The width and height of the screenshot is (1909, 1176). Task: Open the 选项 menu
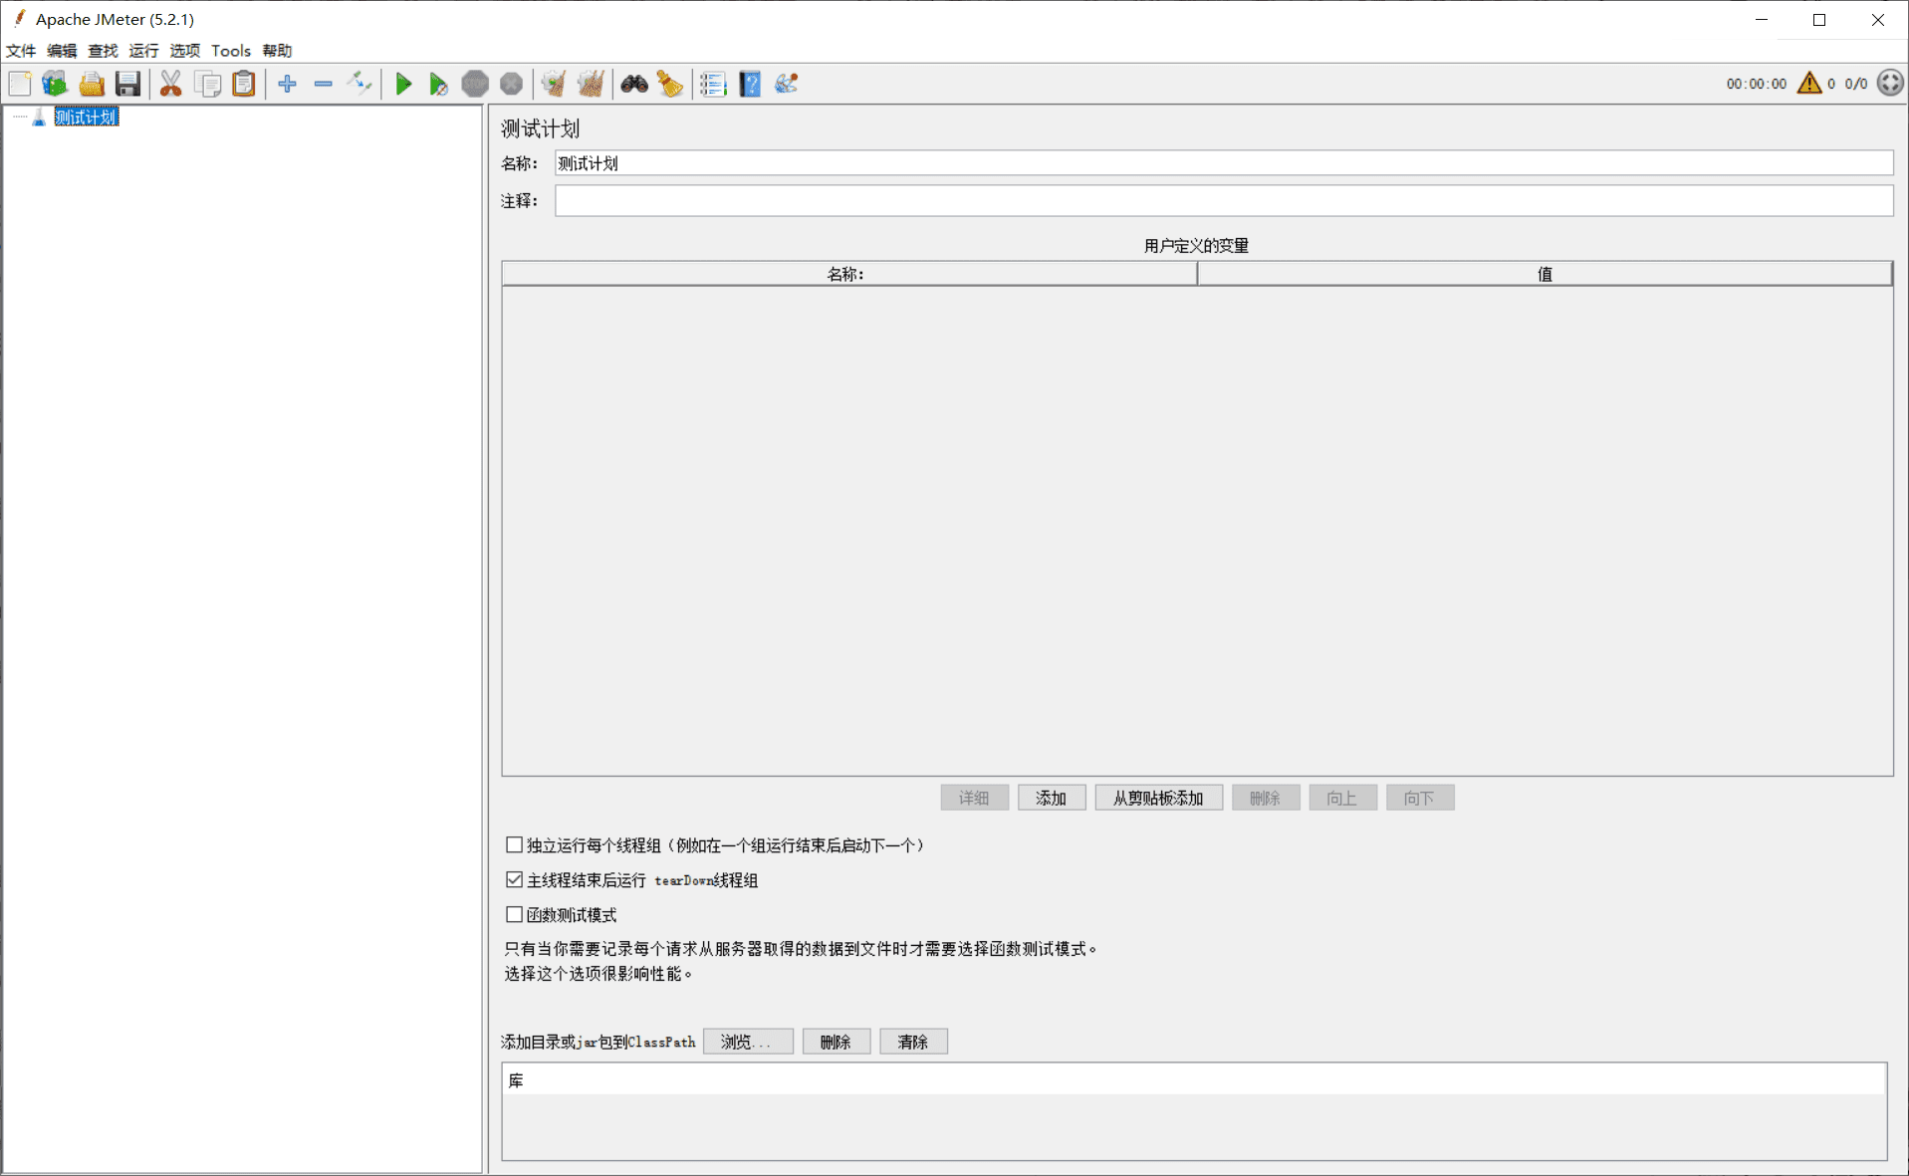(x=184, y=51)
